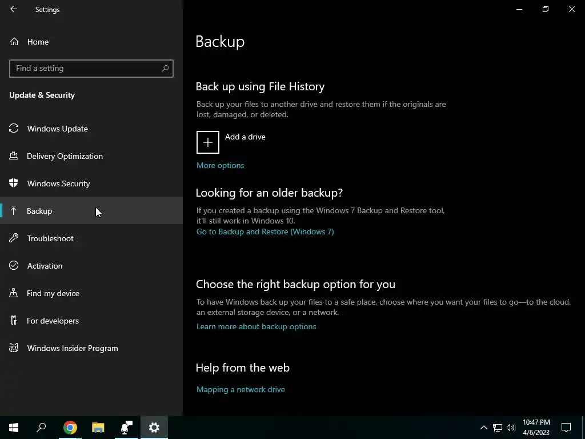Click the Windows Update refresh icon
Screen dimensions: 585x439
(x=14, y=129)
